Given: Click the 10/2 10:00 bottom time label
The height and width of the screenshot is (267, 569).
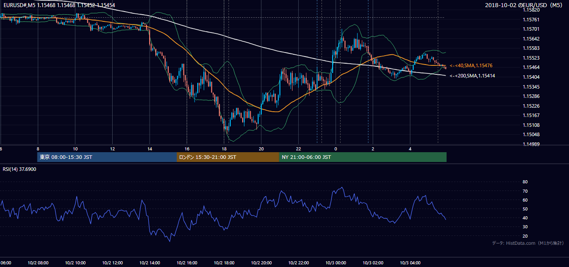Looking at the screenshot, I should click(x=75, y=263).
